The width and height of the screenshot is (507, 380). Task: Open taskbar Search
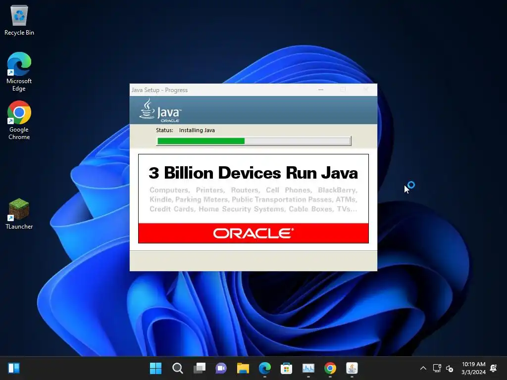click(178, 368)
